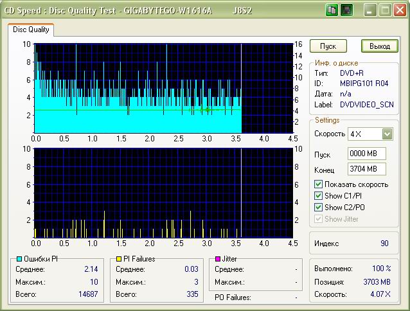Click the copy-to-clipboard icon in title bar
Image resolution: width=410 pixels, height=311 pixels.
pos(332,10)
